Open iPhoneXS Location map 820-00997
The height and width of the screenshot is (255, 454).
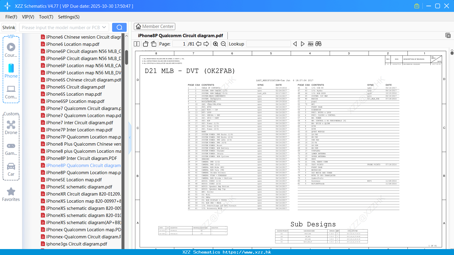click(81, 201)
